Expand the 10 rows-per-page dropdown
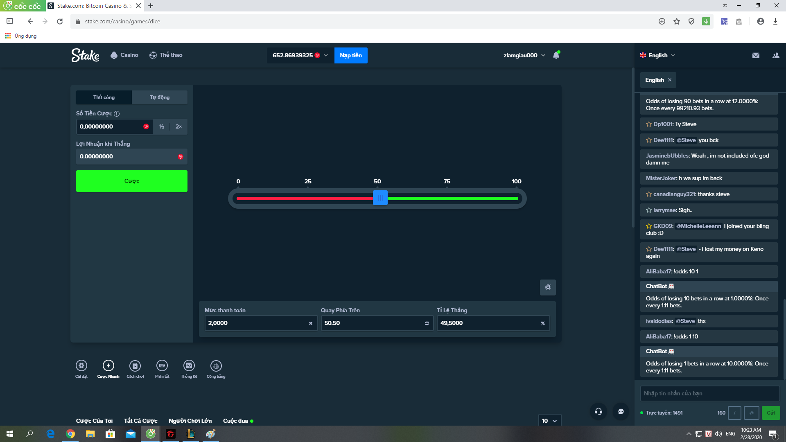This screenshot has width=786, height=442. [549, 421]
